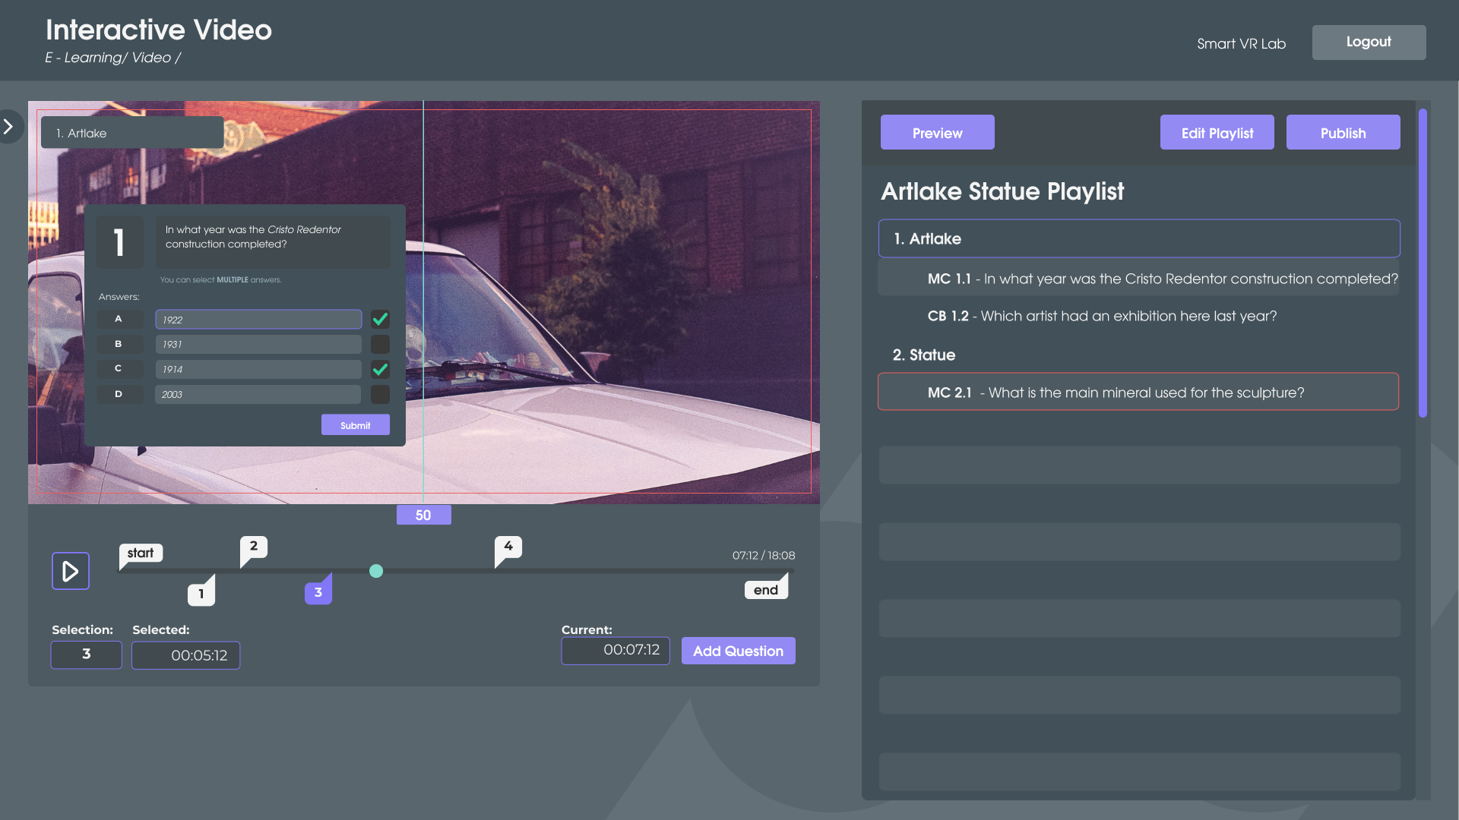Screen dimensions: 1459x820
Task: Click the Add Question button
Action: [738, 651]
